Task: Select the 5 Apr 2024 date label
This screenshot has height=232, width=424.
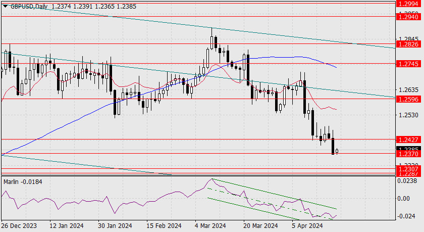Action: [307, 226]
